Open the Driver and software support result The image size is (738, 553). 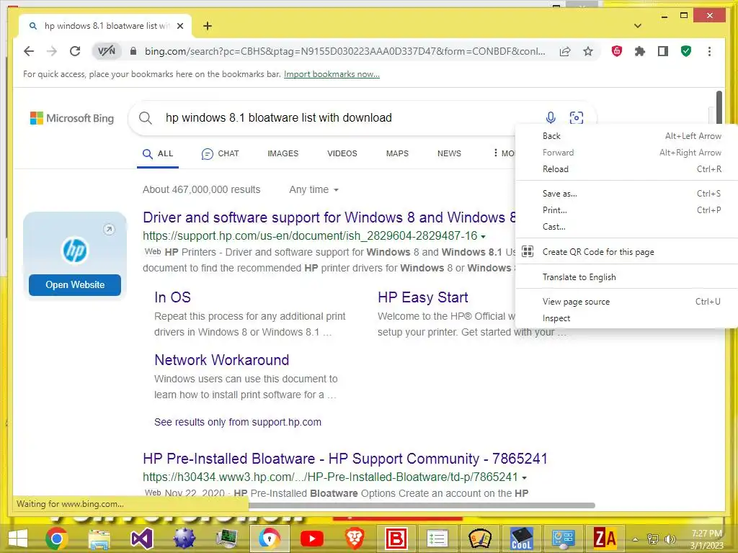click(x=329, y=217)
